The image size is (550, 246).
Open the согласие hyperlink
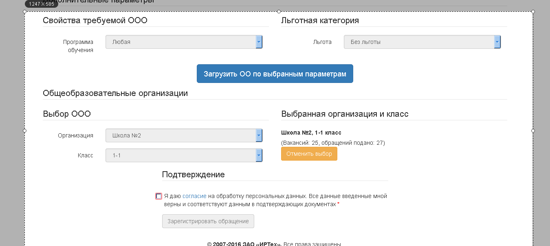pos(194,196)
